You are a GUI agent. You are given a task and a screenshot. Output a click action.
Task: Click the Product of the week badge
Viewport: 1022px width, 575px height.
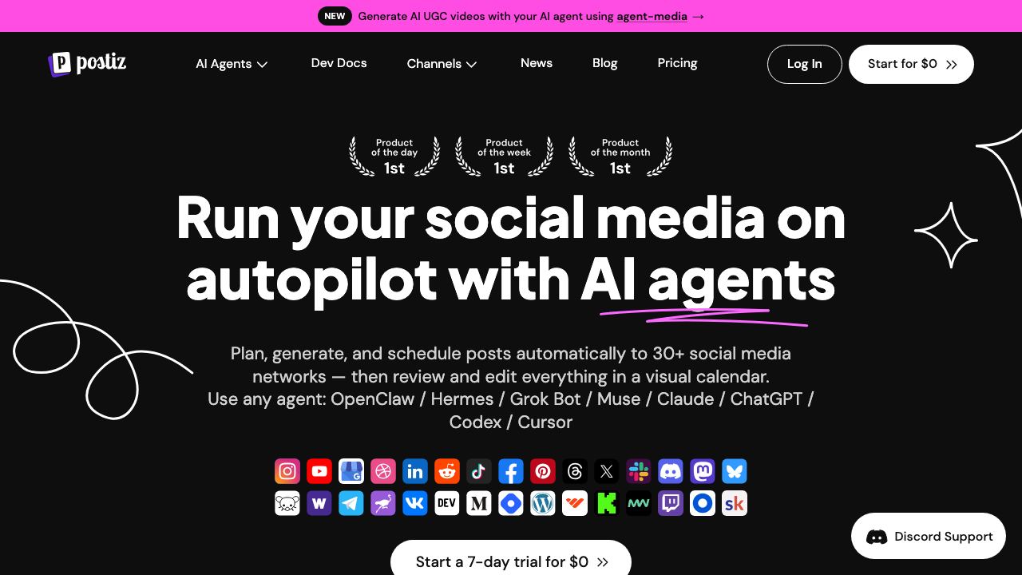tap(504, 156)
